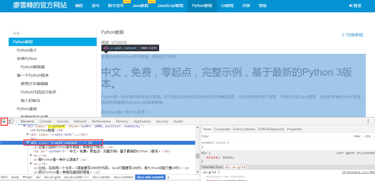Switch to the Console tab
Screen dimensions: 375x181
(45, 121)
